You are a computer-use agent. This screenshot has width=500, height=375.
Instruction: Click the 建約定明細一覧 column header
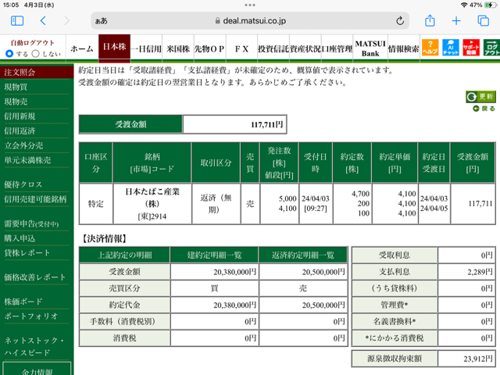point(214,255)
